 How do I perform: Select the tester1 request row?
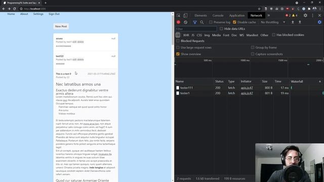click(249, 93)
